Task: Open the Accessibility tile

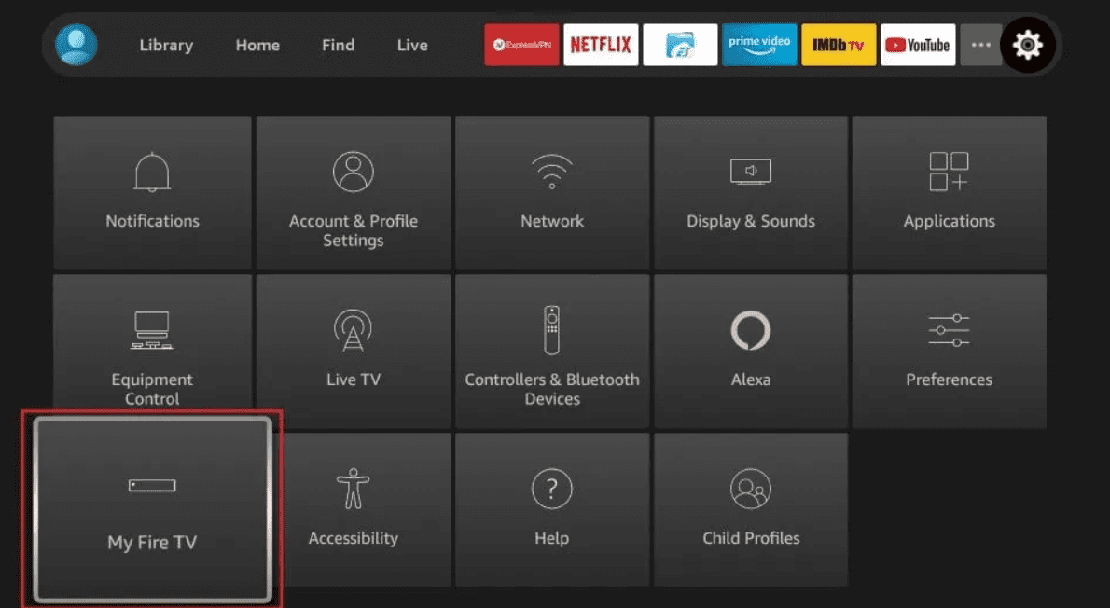Action: [361, 509]
